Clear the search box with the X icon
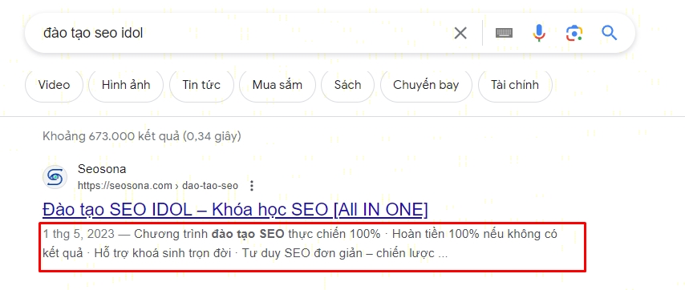This screenshot has width=685, height=290. [460, 33]
